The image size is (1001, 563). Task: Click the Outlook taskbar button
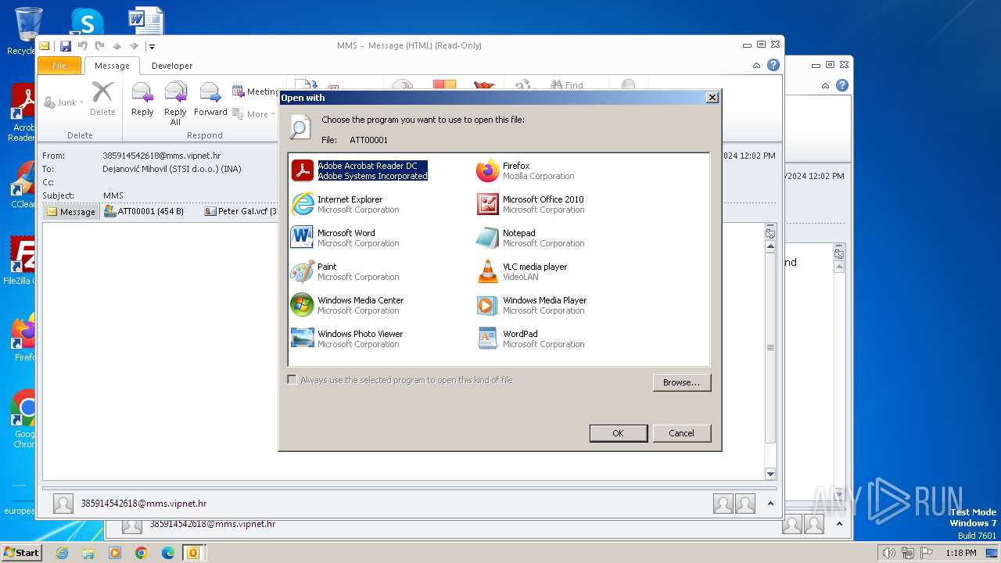point(192,553)
